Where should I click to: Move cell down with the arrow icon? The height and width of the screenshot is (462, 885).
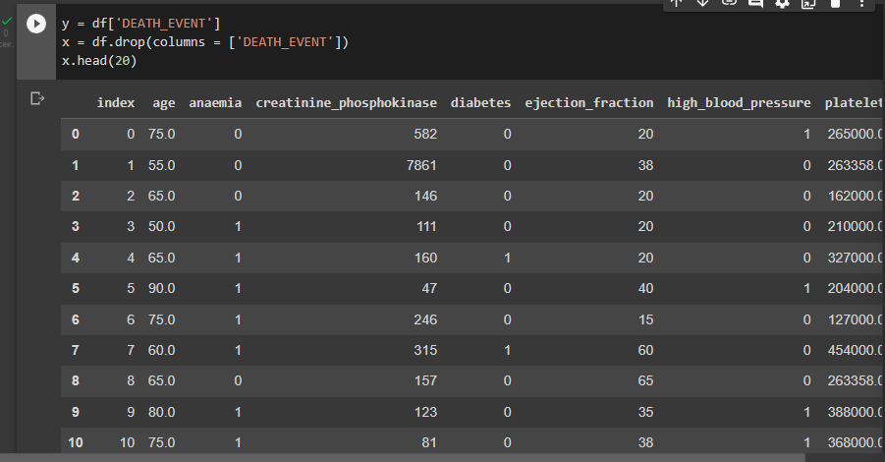[702, 3]
